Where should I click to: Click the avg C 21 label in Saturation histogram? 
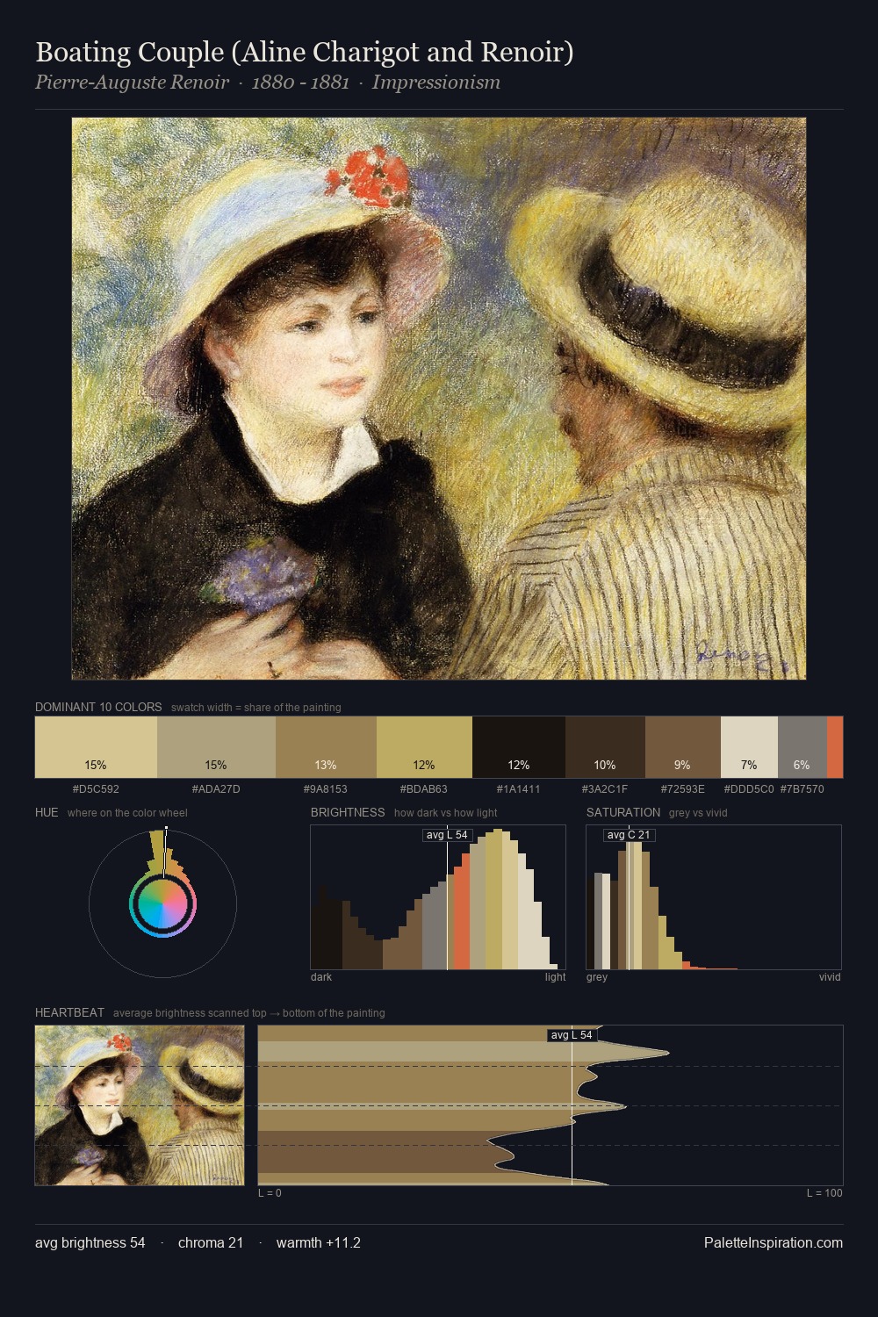pyautogui.click(x=629, y=835)
